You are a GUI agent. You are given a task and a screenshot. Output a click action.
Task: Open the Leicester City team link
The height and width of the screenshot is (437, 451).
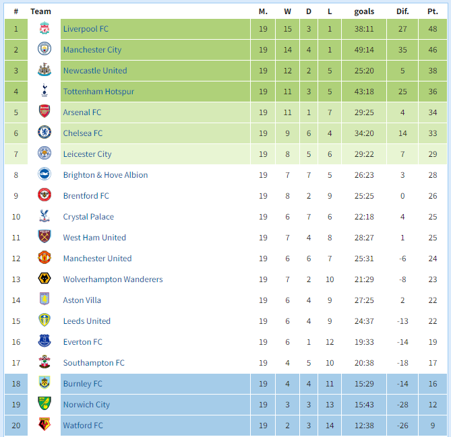[x=87, y=154]
